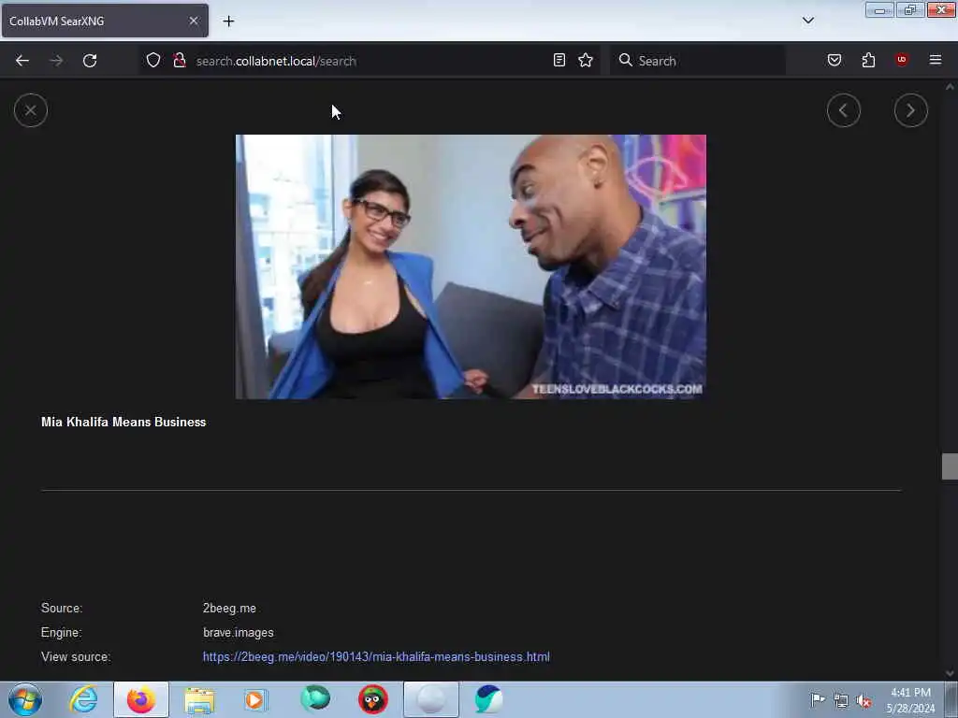Viewport: 958px width, 718px height.
Task: Click the muted volume tray icon
Action: coord(864,701)
